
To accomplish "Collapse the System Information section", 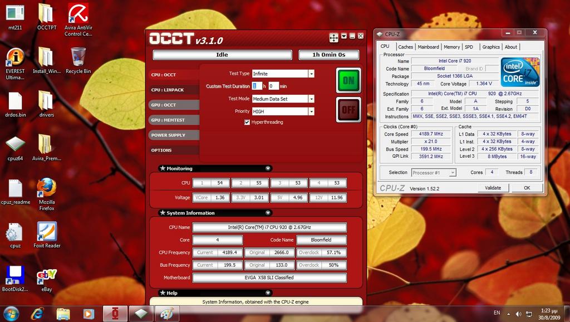I will pos(268,213).
